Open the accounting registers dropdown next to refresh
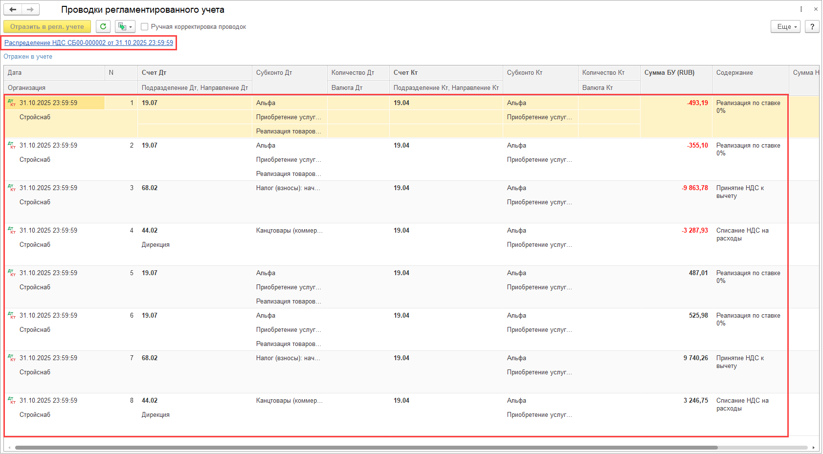 coord(125,26)
